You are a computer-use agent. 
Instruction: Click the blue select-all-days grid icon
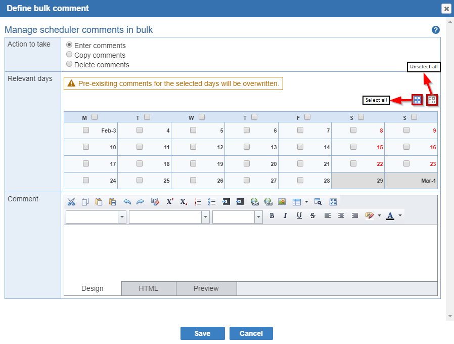[417, 100]
